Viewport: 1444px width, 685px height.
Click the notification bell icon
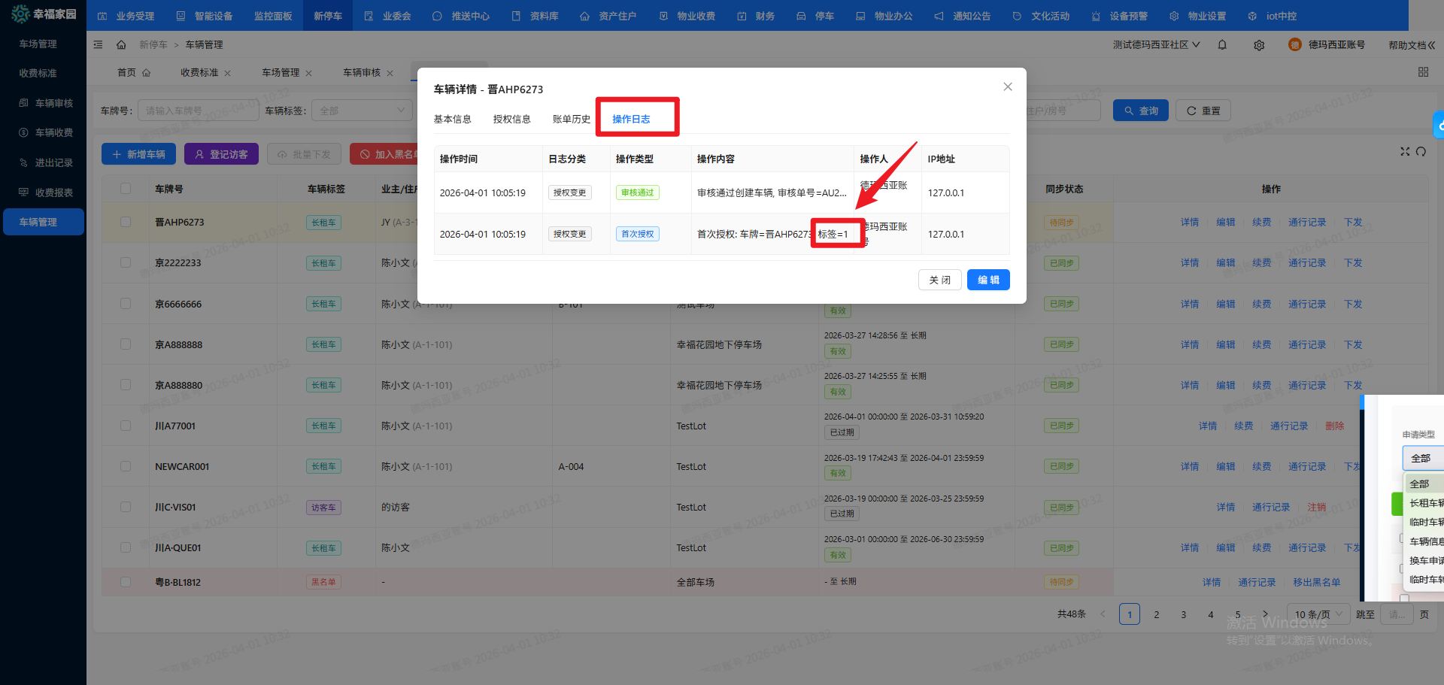point(1222,45)
